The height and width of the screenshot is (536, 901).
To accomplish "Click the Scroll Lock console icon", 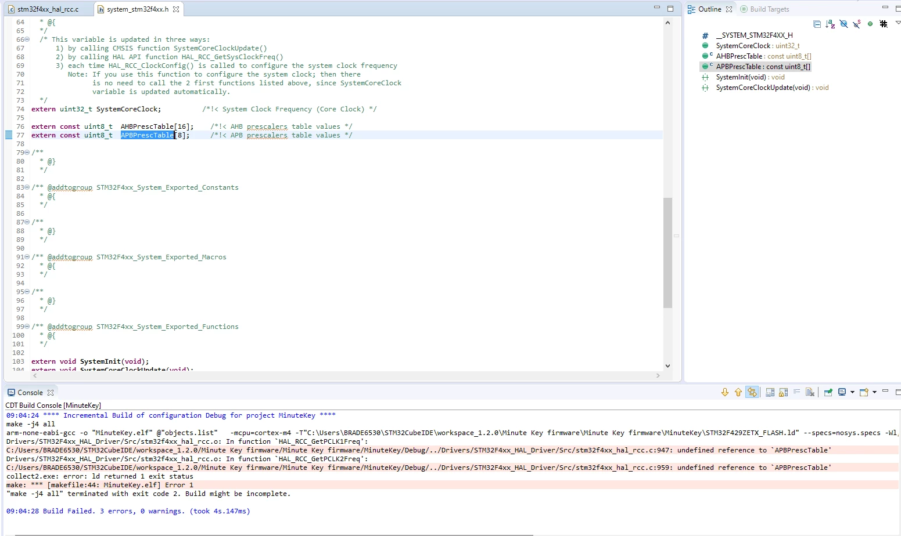I will pos(783,392).
